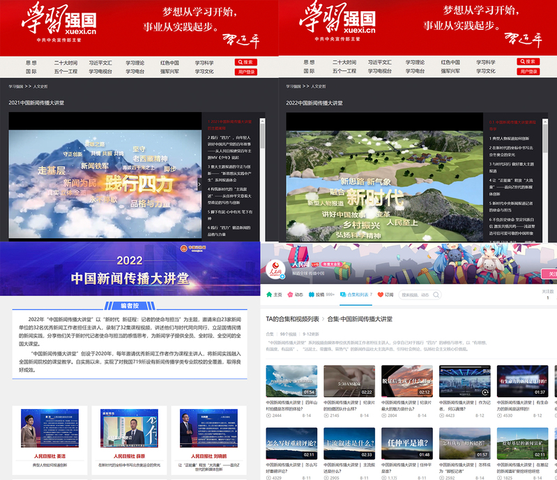Open 主页 home tab on the 人民网 channel page
The height and width of the screenshot is (480, 557).
274,294
